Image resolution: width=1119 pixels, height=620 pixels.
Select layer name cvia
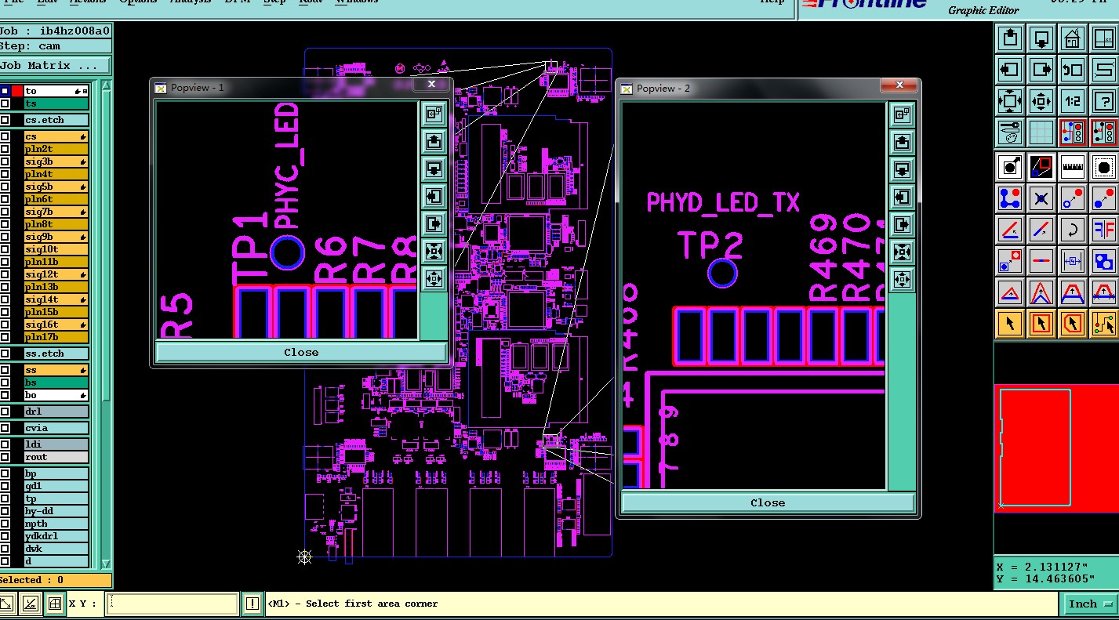tap(56, 428)
